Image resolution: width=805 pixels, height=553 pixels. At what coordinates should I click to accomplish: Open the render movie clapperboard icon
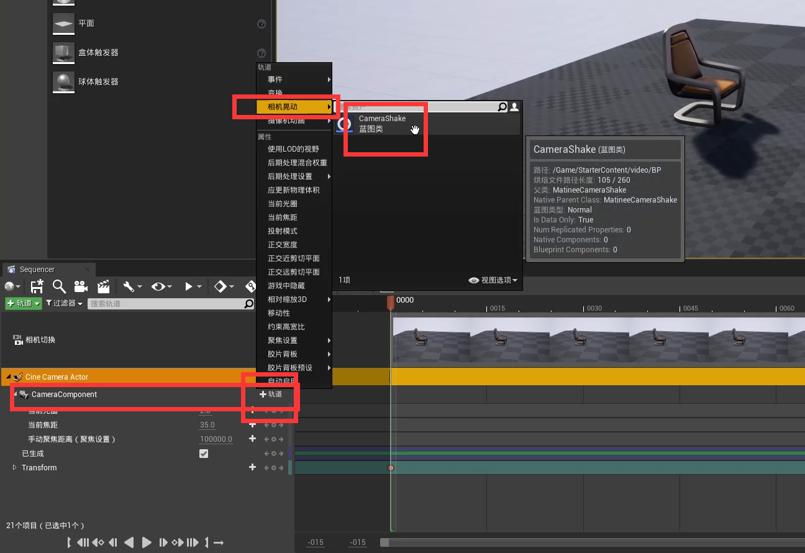(x=103, y=286)
